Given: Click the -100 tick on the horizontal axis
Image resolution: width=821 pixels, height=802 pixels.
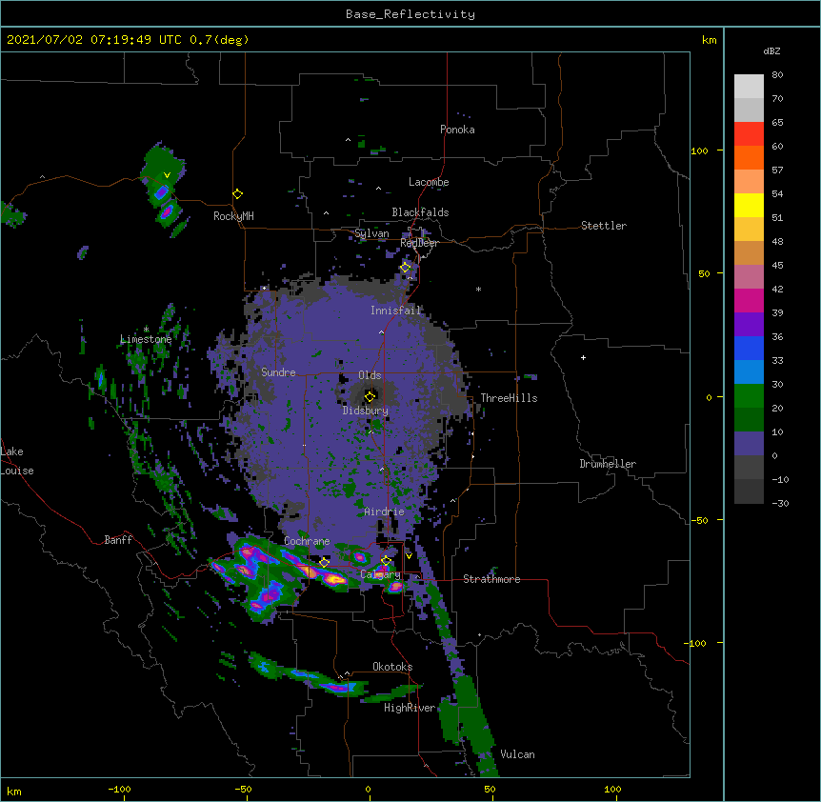Looking at the screenshot, I should coord(120,789).
